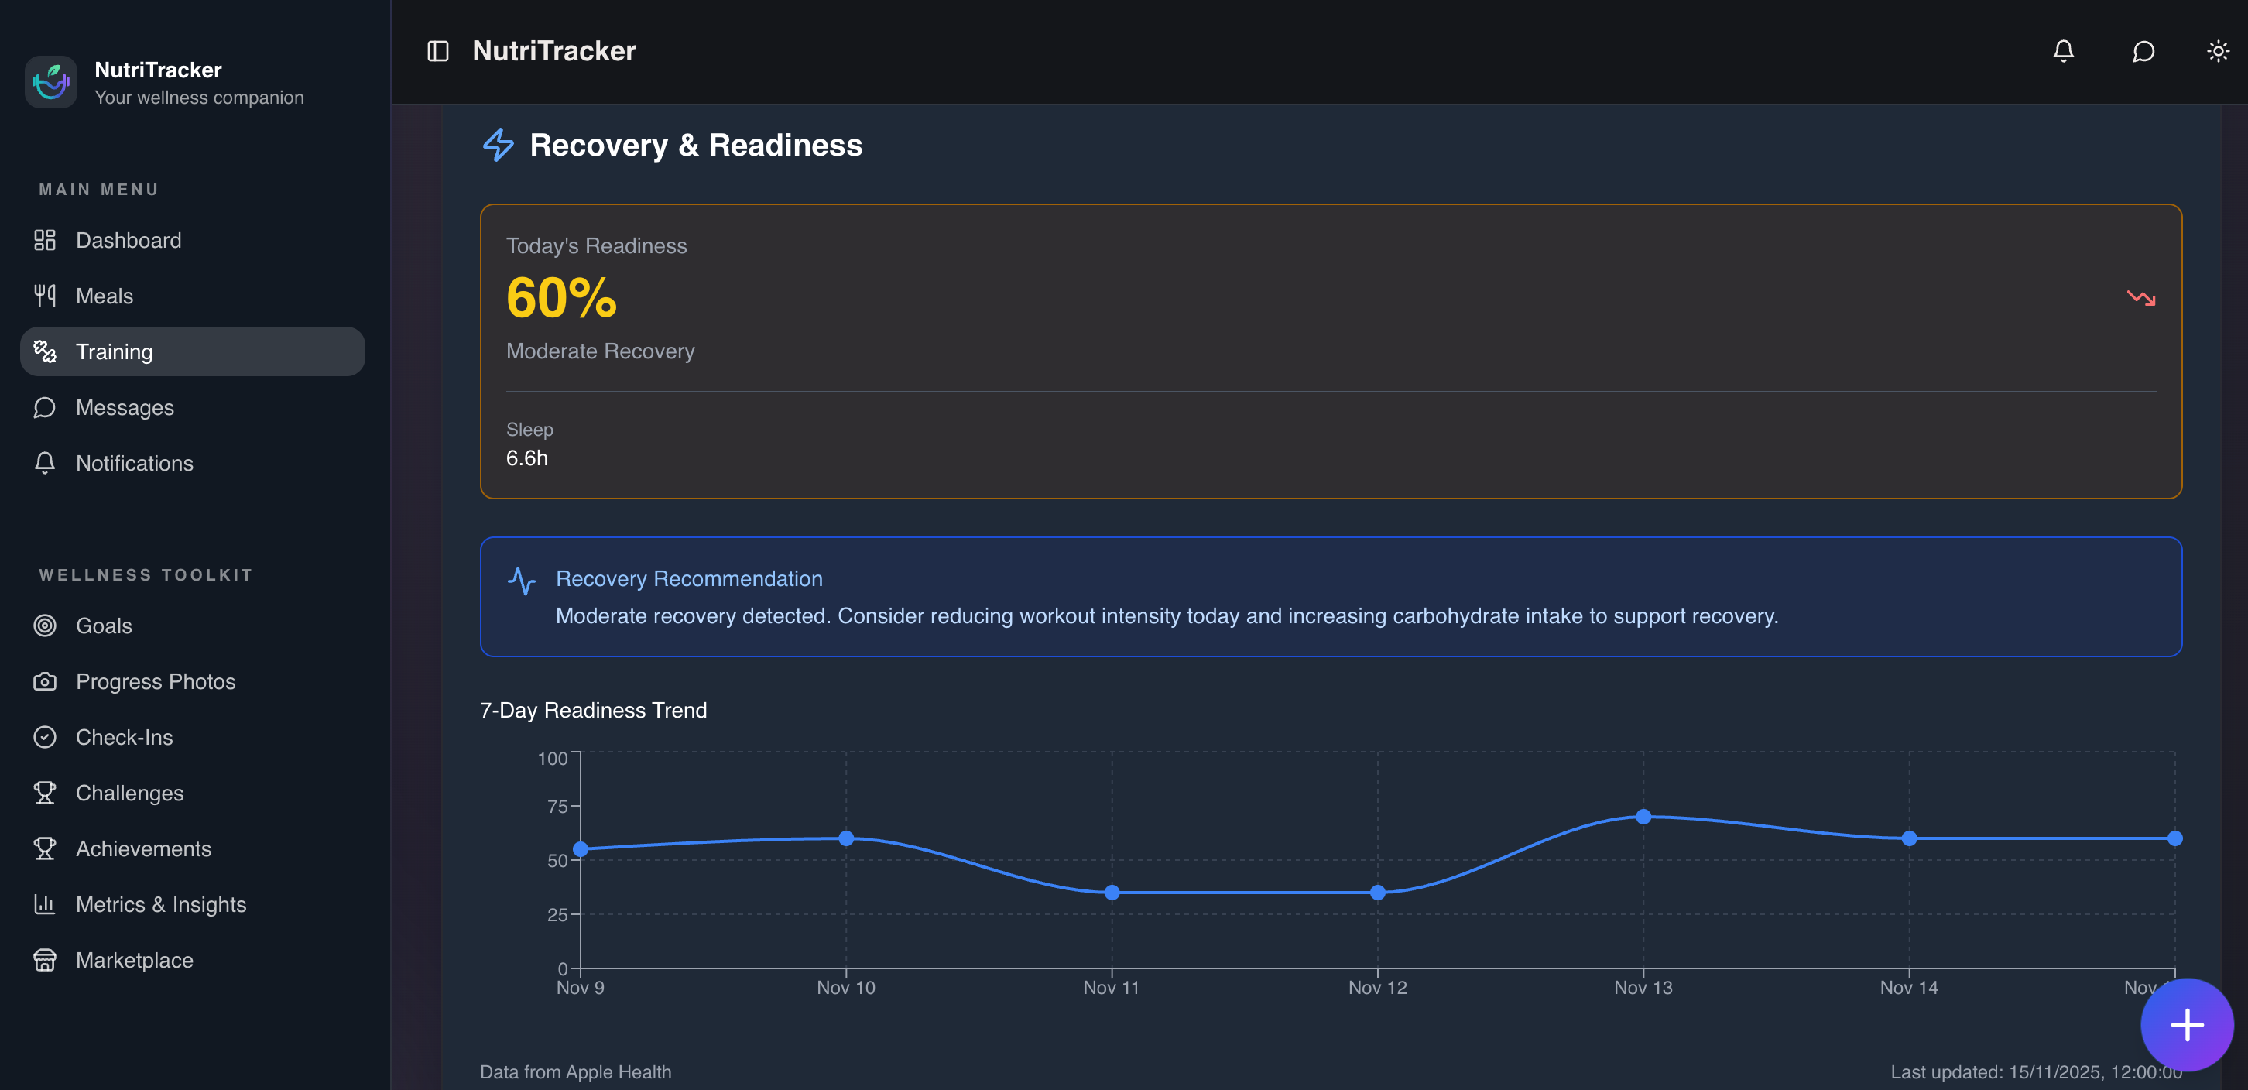Click the NutriTracker logo icon
Image resolution: width=2248 pixels, height=1090 pixels.
click(50, 83)
